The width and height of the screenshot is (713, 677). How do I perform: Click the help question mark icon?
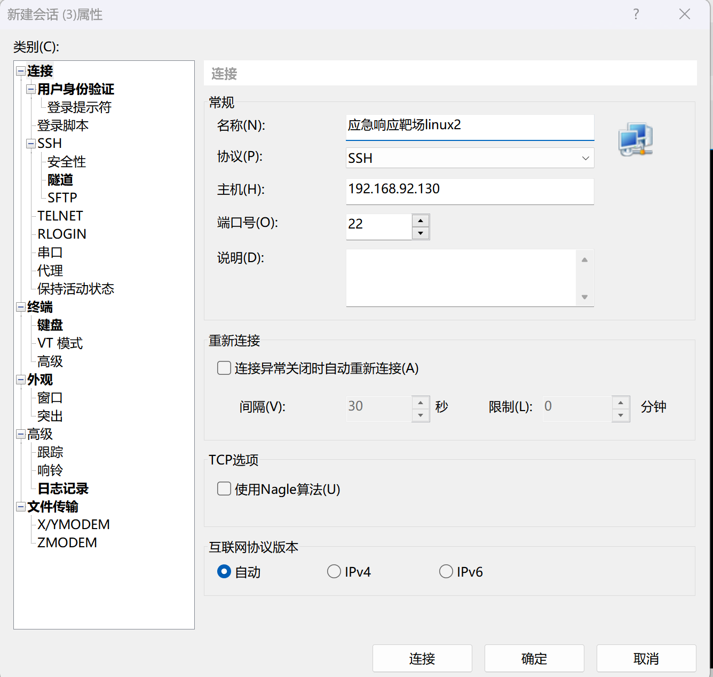(636, 14)
